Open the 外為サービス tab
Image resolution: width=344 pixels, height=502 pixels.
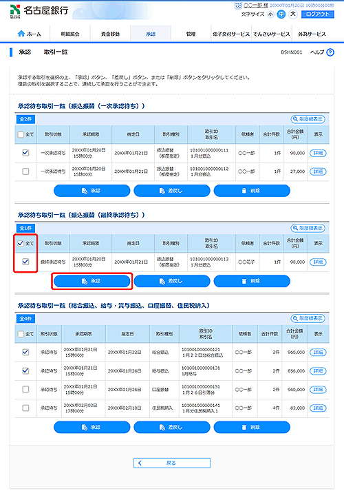312,34
